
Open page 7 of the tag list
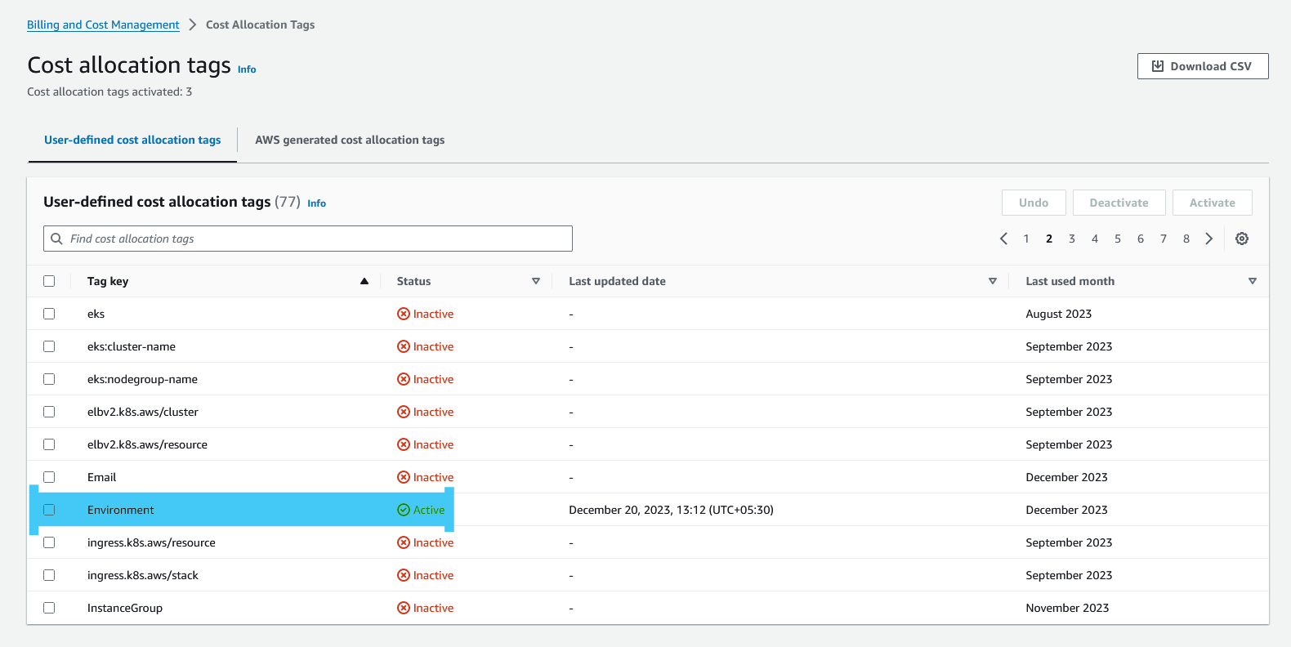click(1164, 239)
